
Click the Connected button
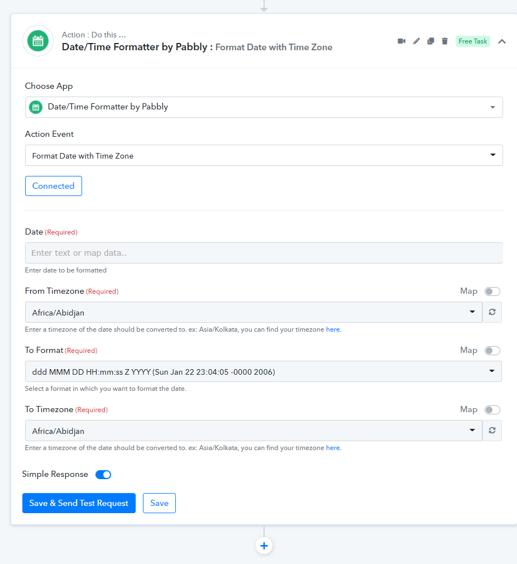click(x=54, y=186)
